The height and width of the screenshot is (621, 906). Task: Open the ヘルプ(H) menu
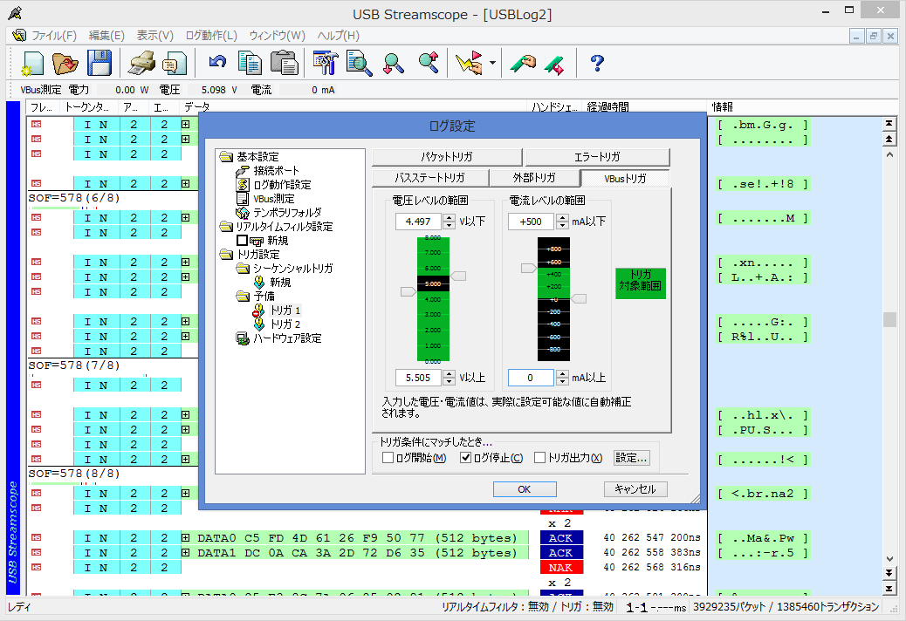338,36
